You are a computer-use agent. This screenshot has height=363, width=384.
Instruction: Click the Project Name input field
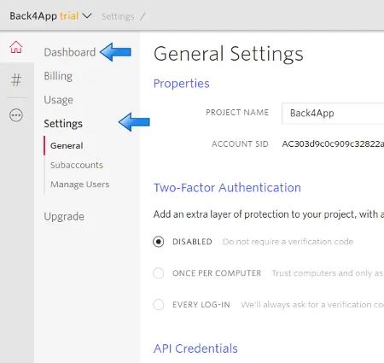pyautogui.click(x=333, y=114)
